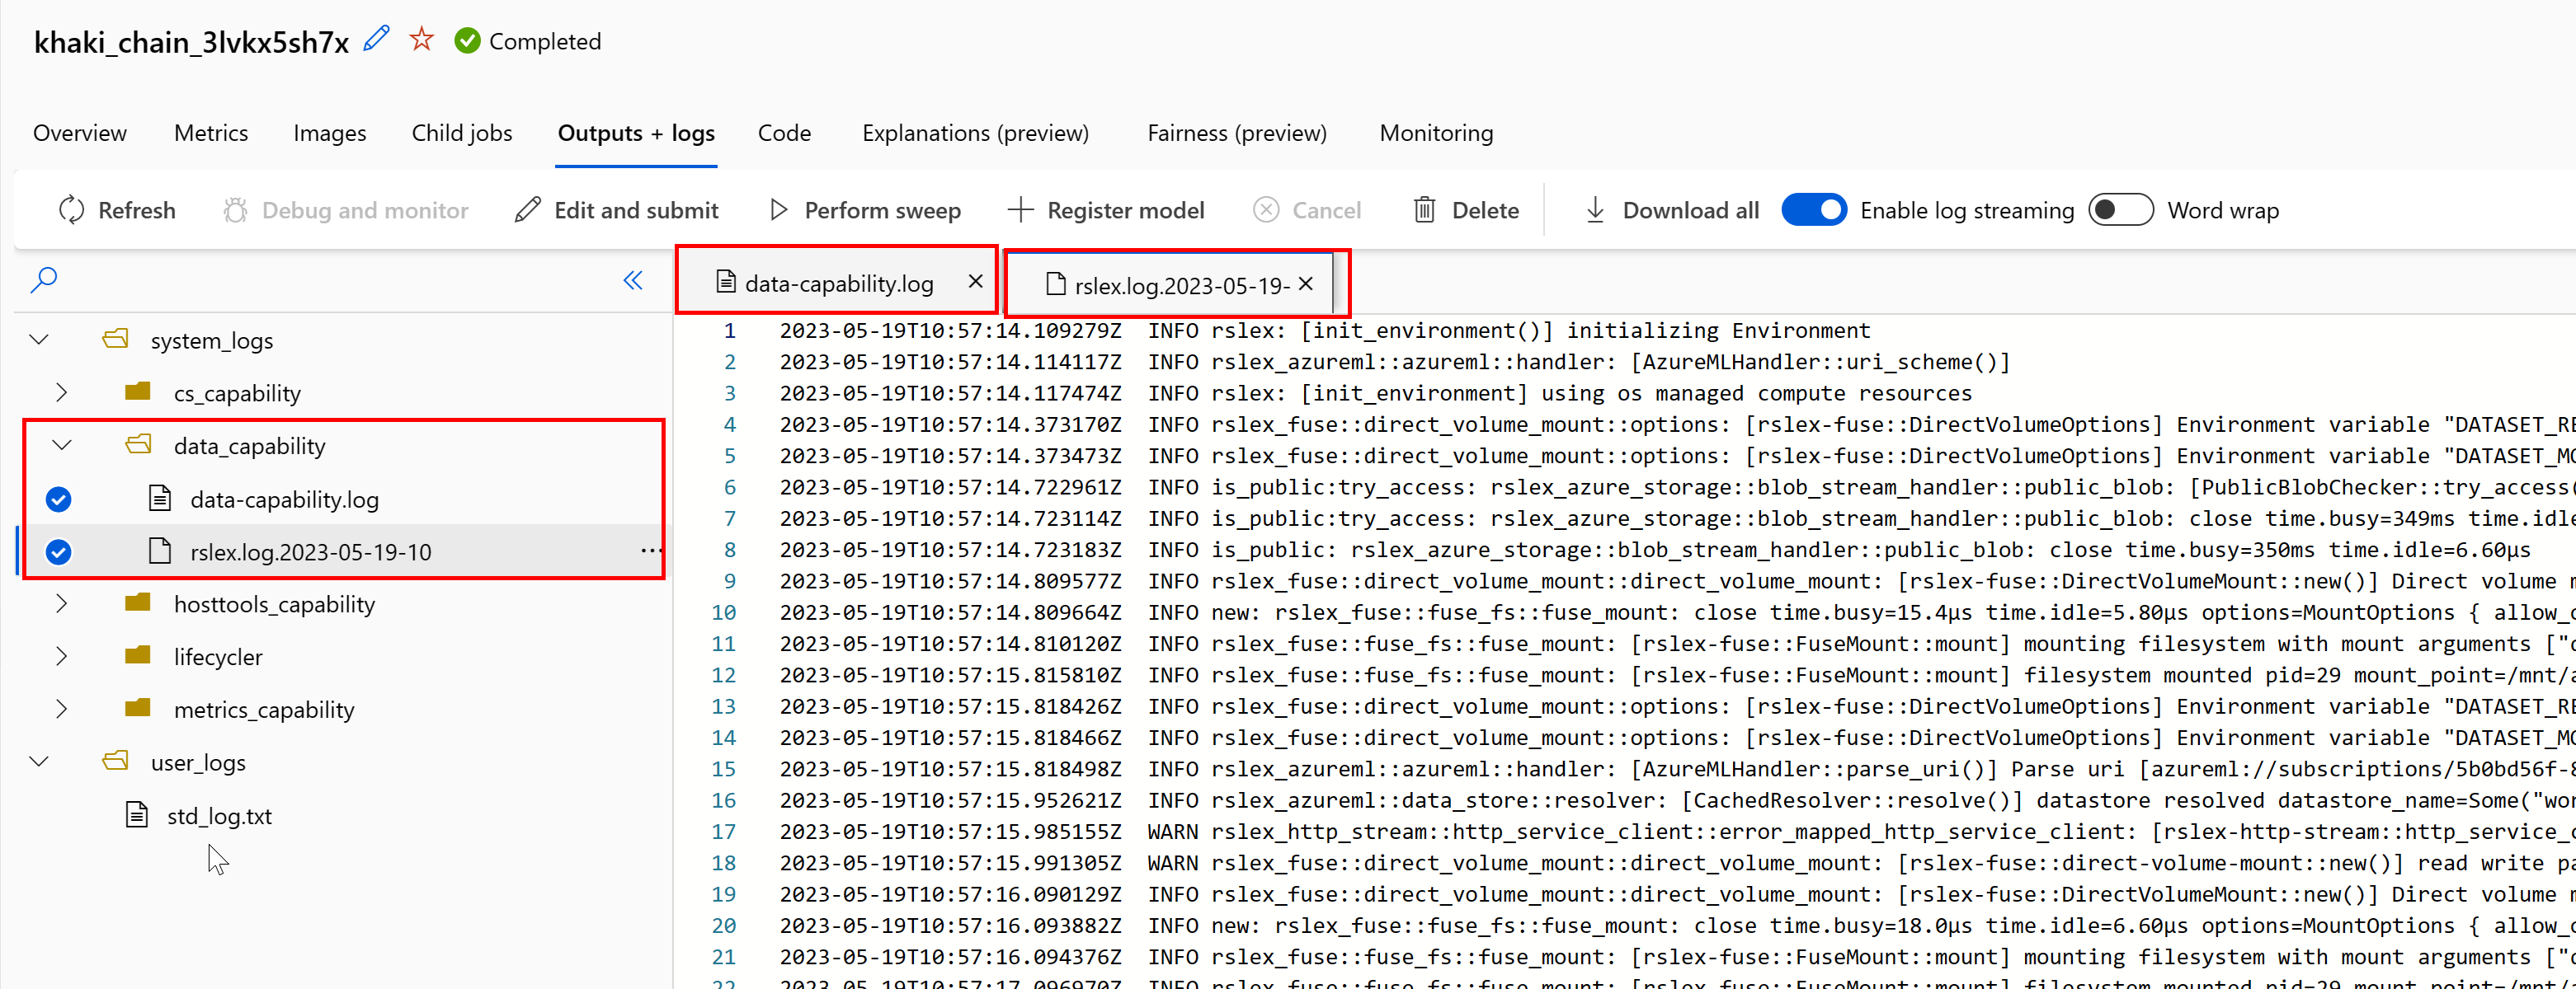2576x989 pixels.
Task: Click the Register model plus icon
Action: point(1020,210)
